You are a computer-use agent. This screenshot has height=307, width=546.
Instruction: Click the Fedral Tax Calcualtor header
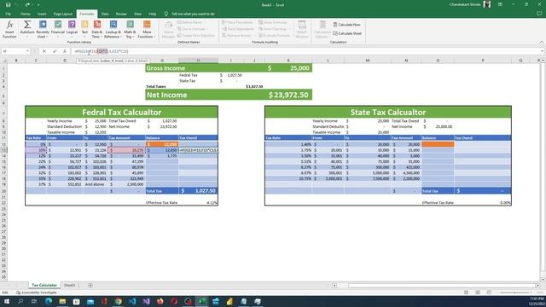coord(121,112)
